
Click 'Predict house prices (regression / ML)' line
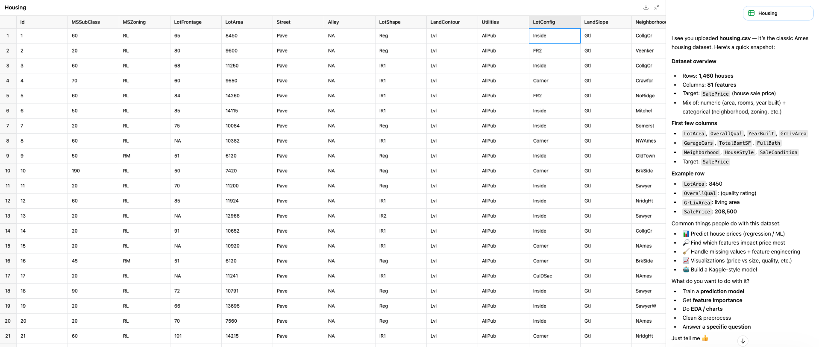[x=734, y=234]
